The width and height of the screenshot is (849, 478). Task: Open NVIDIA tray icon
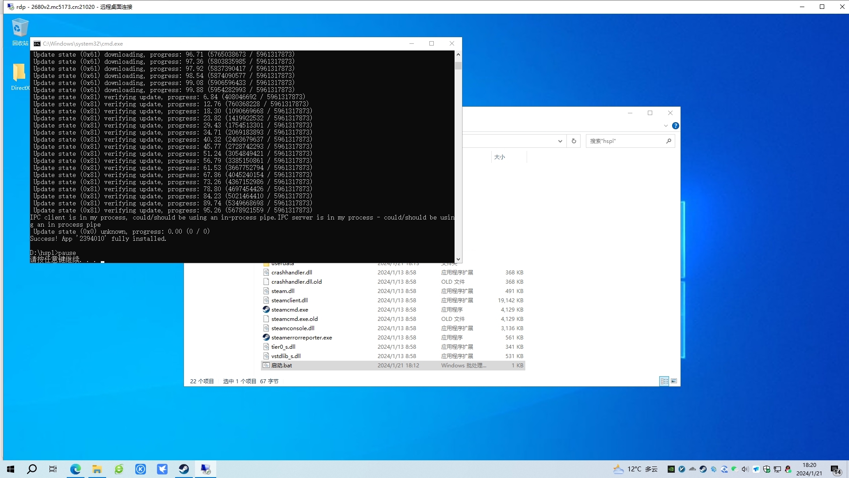671,469
